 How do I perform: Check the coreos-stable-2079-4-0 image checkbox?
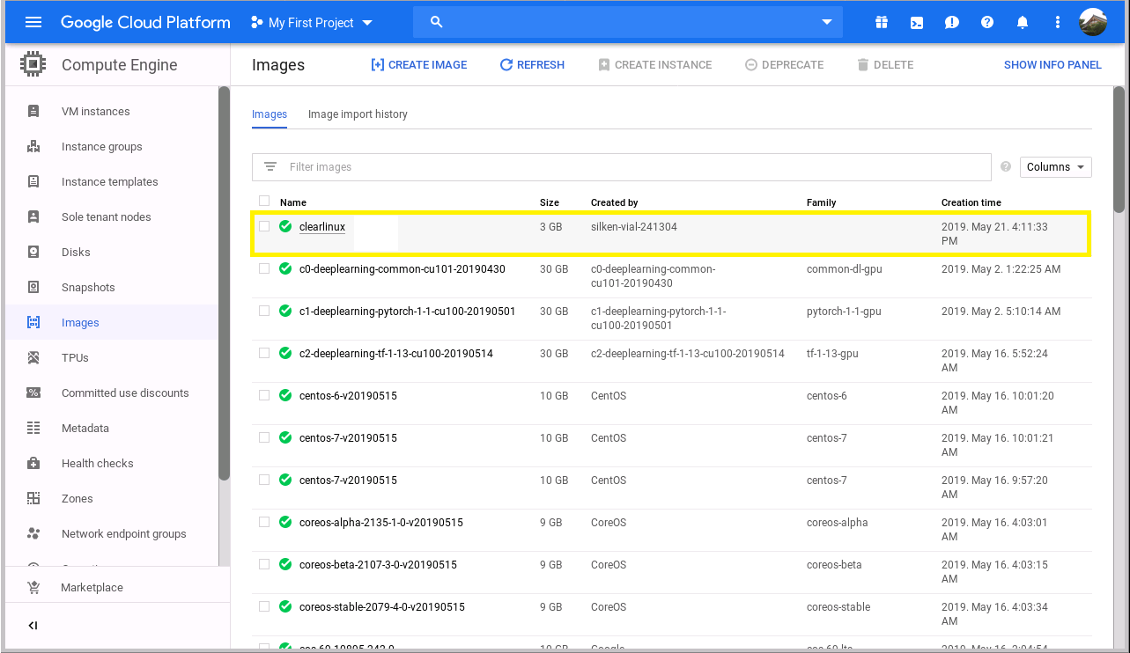[264, 606]
